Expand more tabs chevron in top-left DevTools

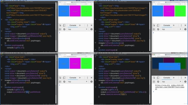pos(80,25)
